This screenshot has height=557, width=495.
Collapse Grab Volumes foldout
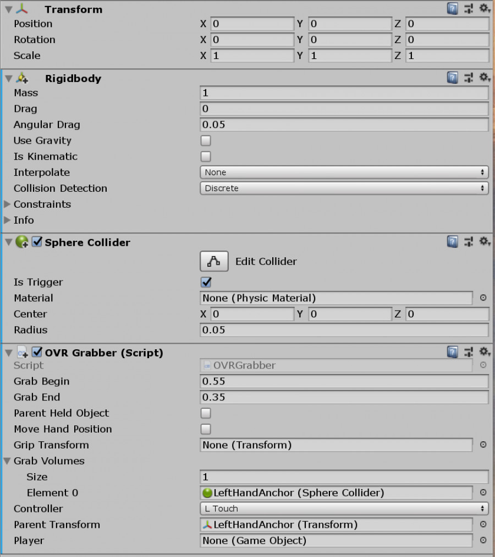(7, 461)
